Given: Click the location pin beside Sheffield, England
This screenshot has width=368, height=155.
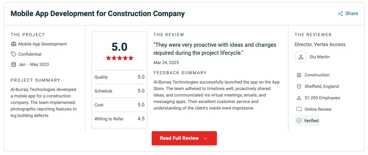Looking at the screenshot, I should [299, 87].
